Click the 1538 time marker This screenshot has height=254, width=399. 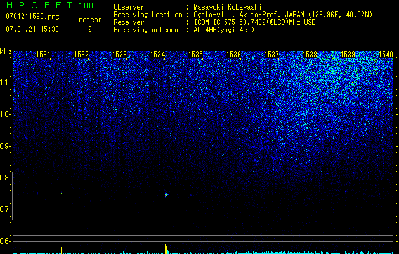[310, 54]
